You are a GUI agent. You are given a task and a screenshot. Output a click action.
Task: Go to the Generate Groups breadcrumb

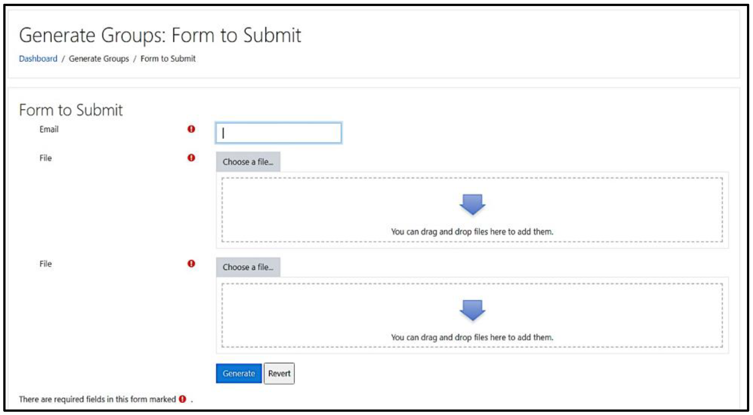pyautogui.click(x=99, y=59)
